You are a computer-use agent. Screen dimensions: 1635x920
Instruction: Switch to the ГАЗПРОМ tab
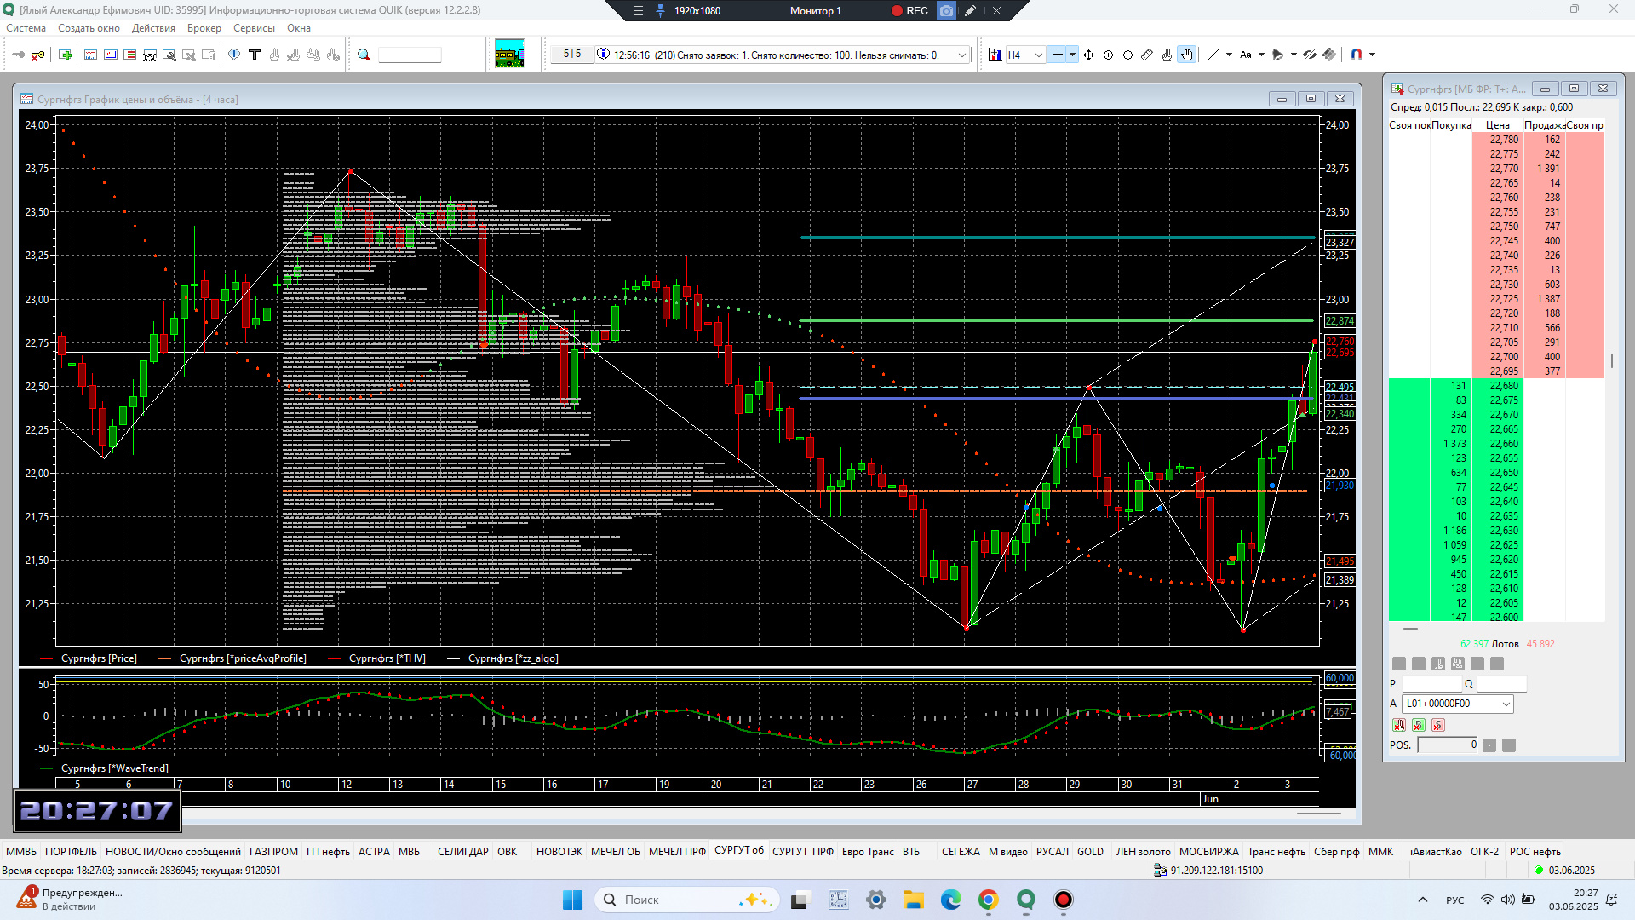(x=273, y=851)
